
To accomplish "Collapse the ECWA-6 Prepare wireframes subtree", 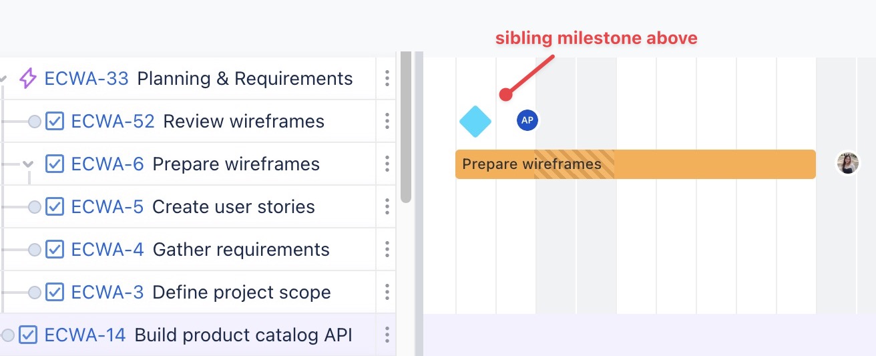I will (28, 164).
